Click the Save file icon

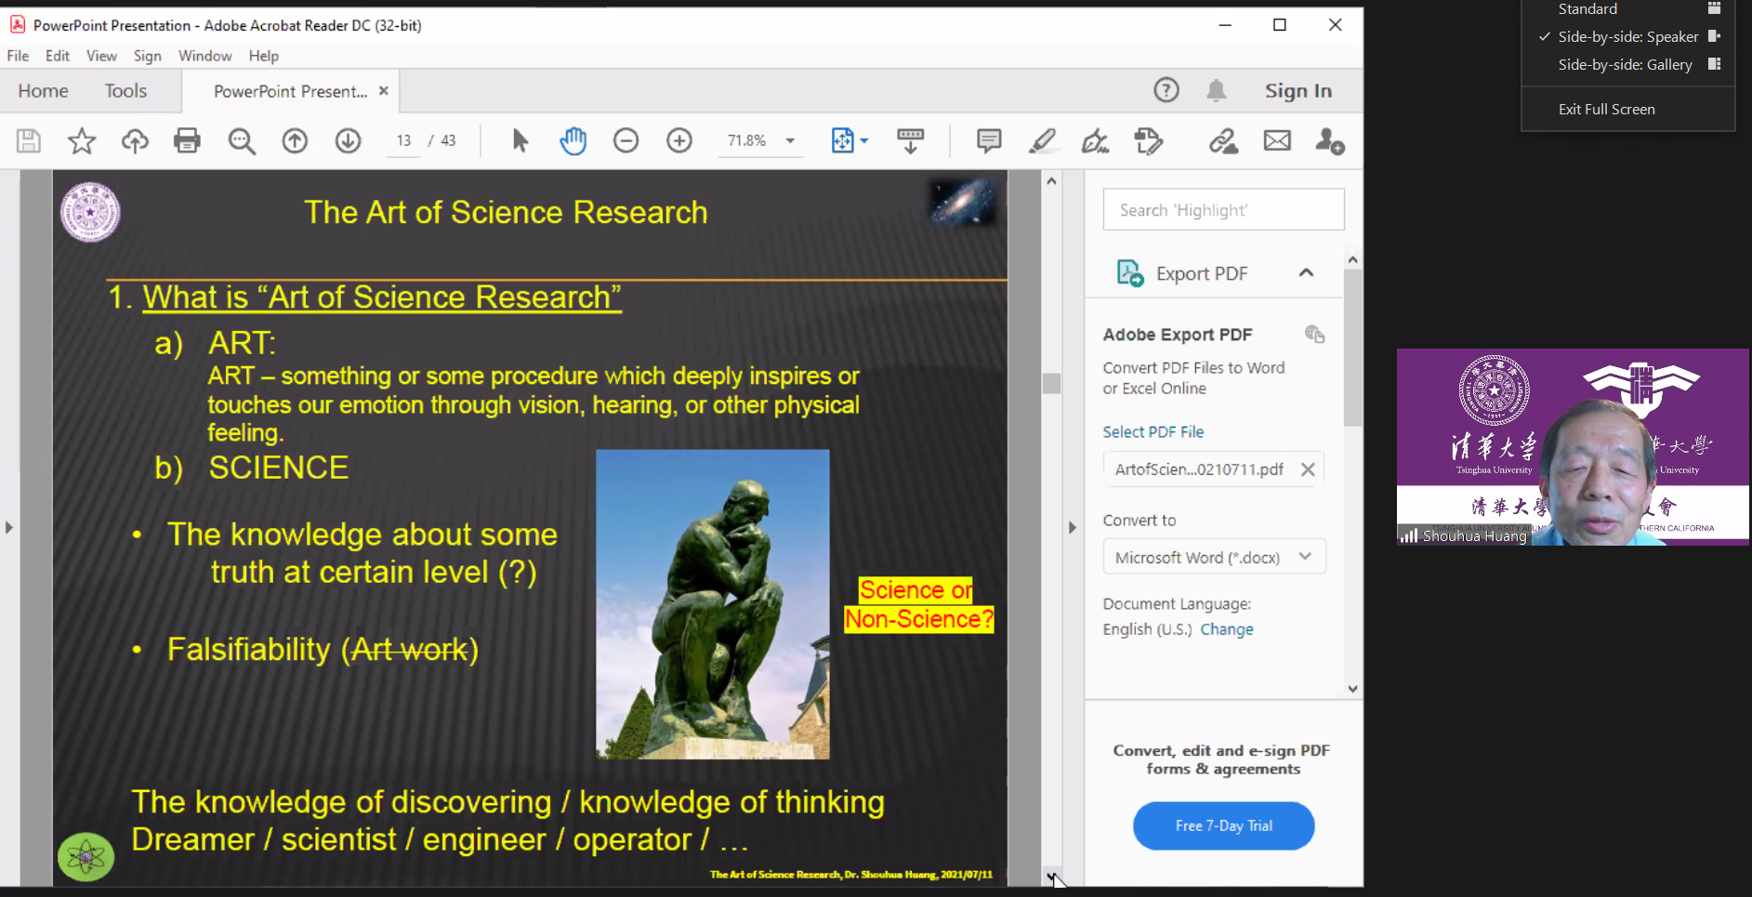29,141
